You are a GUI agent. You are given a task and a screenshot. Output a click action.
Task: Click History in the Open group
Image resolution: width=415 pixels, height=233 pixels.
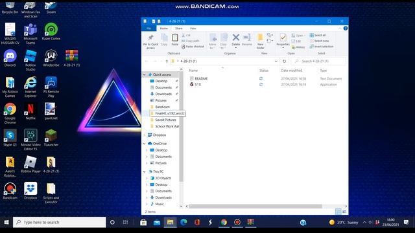pyautogui.click(x=298, y=47)
